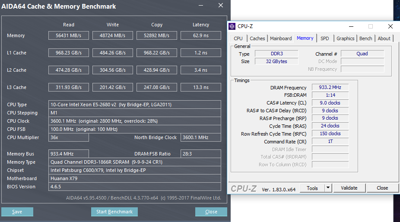The width and height of the screenshot is (400, 222).
Task: Click the Memory Bus value 933.4 MHz
Action: tap(69, 154)
